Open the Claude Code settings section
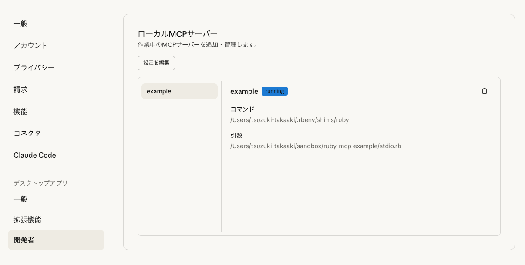 point(34,155)
